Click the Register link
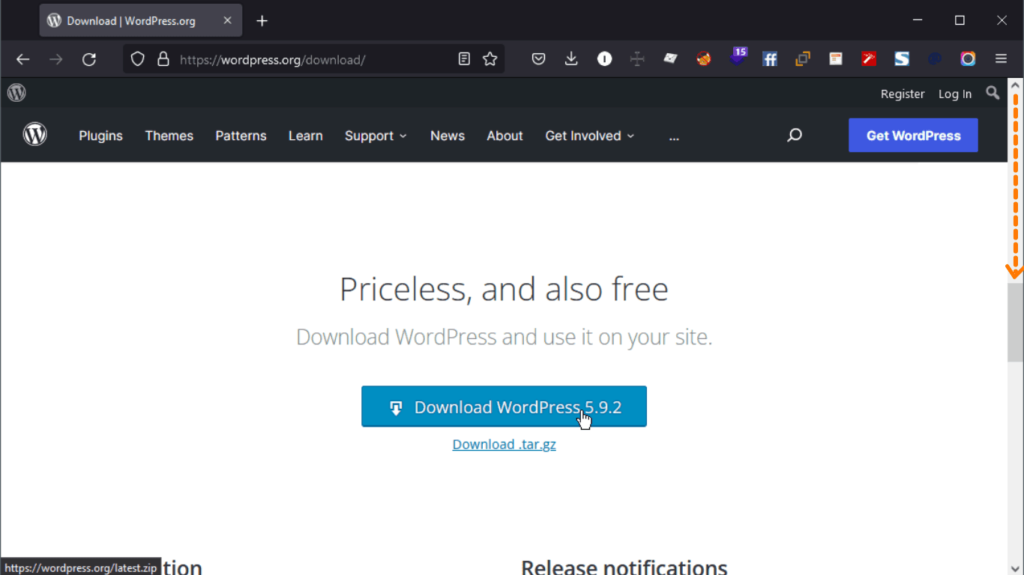1024x575 pixels. pos(903,94)
